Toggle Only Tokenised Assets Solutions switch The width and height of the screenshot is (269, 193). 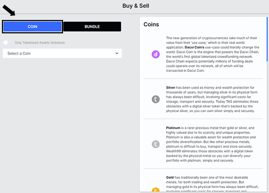pos(7,43)
